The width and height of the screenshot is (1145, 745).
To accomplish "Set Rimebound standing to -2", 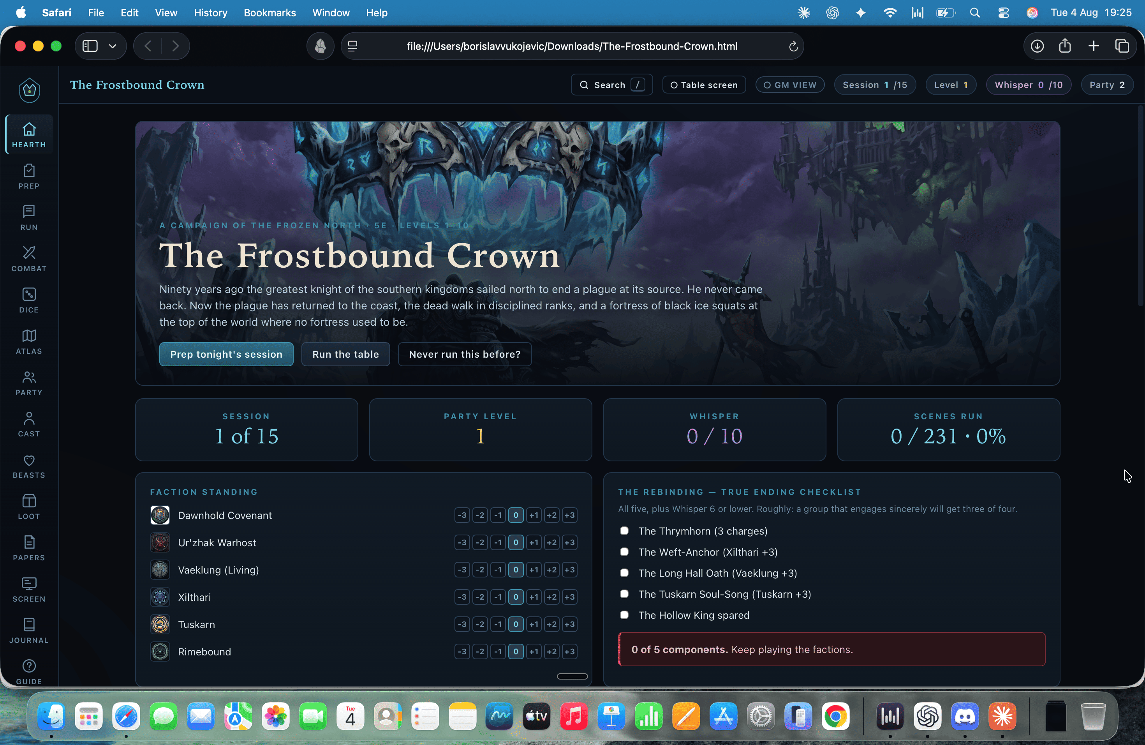I will [x=480, y=652].
